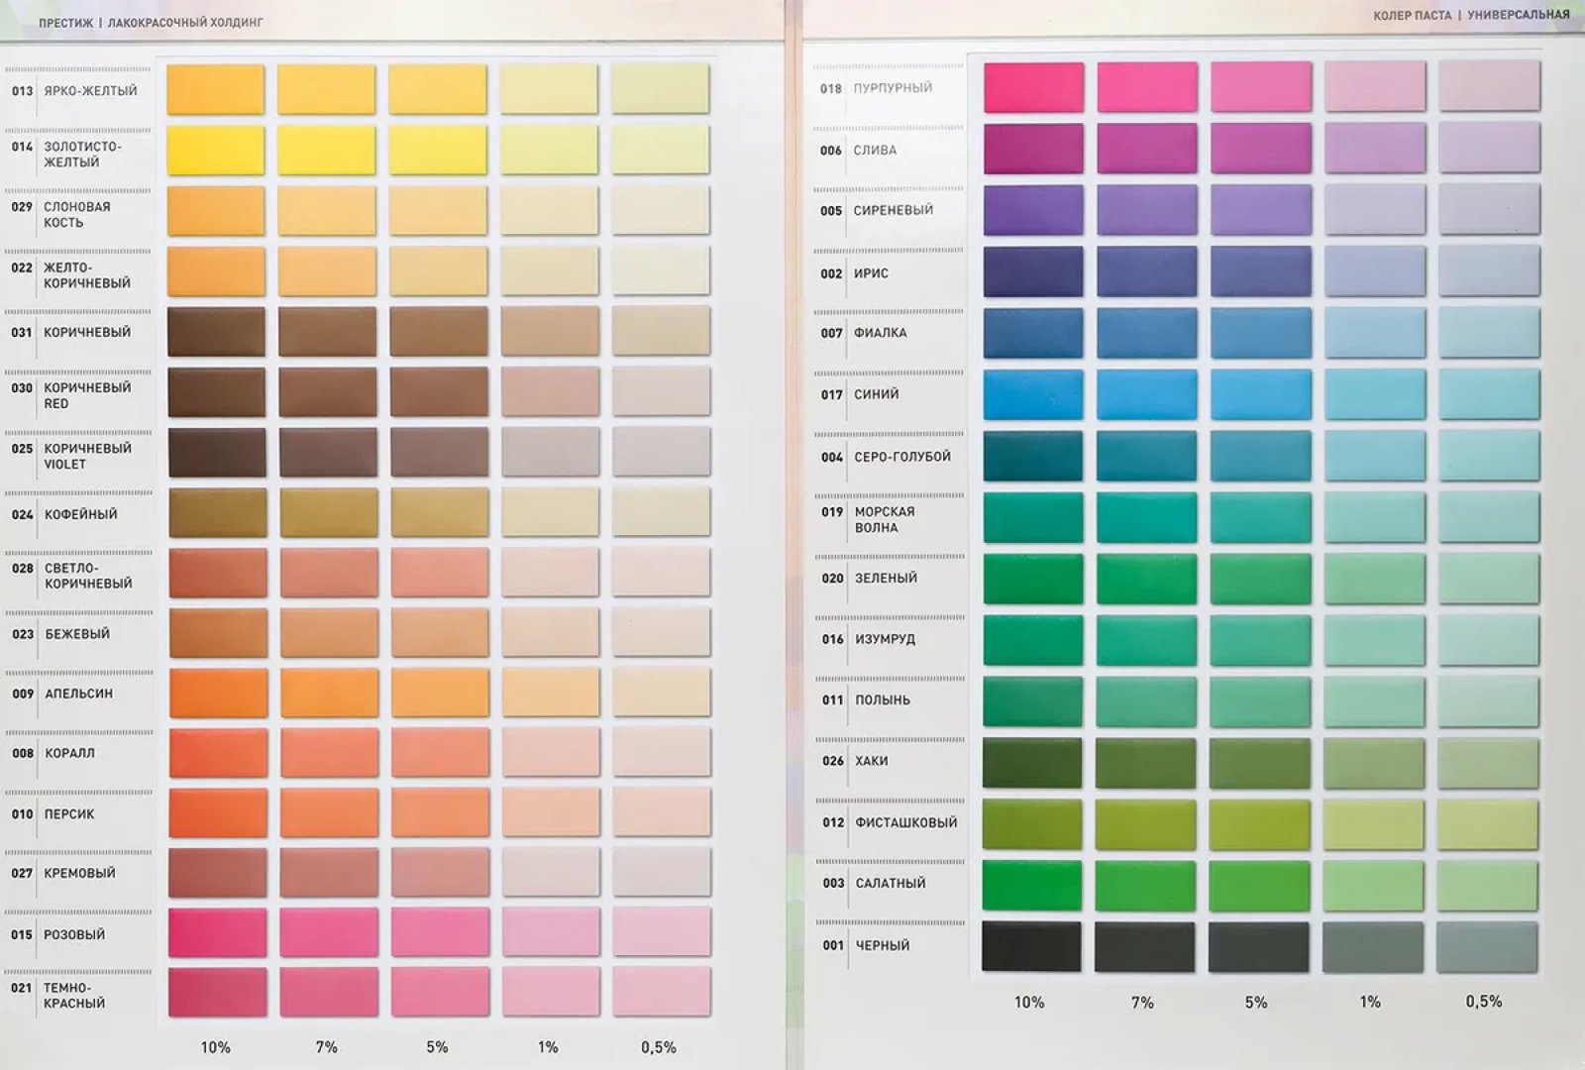Pick the 5% Ирис swatch

pyautogui.click(x=1261, y=271)
